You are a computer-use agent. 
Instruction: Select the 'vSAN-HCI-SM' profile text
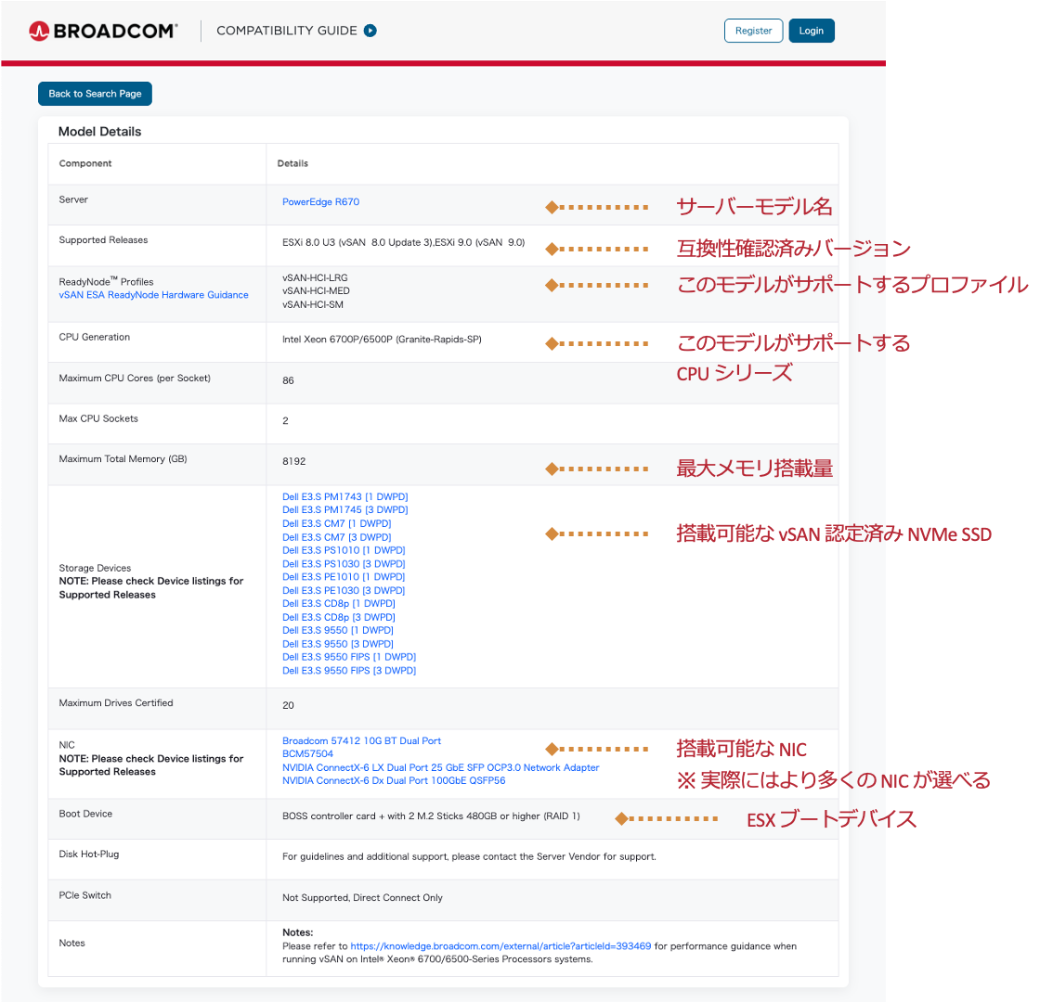[312, 305]
